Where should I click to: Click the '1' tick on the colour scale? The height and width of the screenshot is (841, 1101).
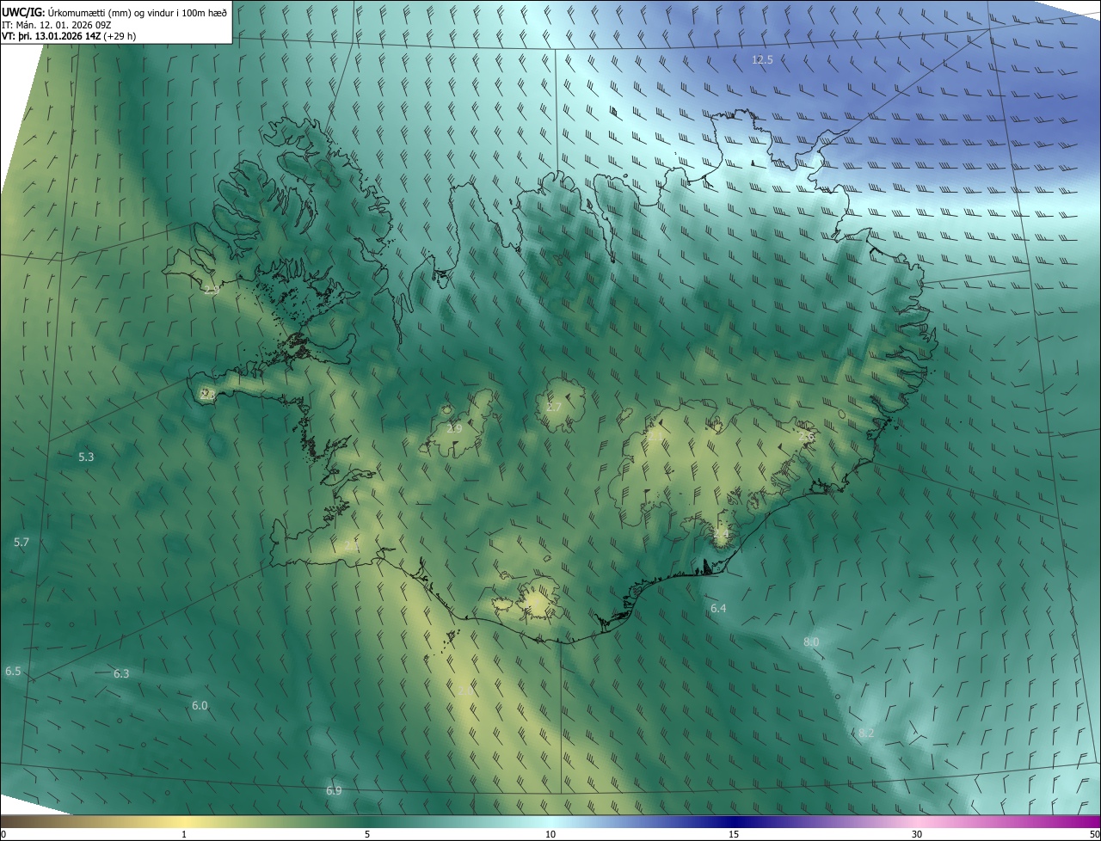point(184,834)
